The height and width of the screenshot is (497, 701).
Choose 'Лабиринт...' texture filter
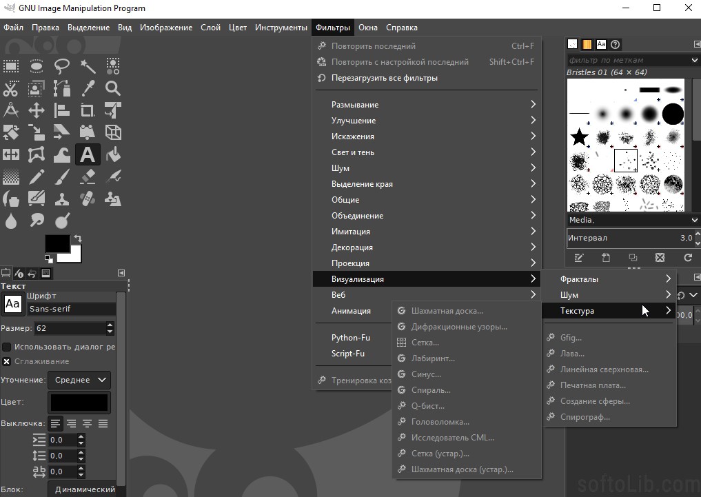467,358
